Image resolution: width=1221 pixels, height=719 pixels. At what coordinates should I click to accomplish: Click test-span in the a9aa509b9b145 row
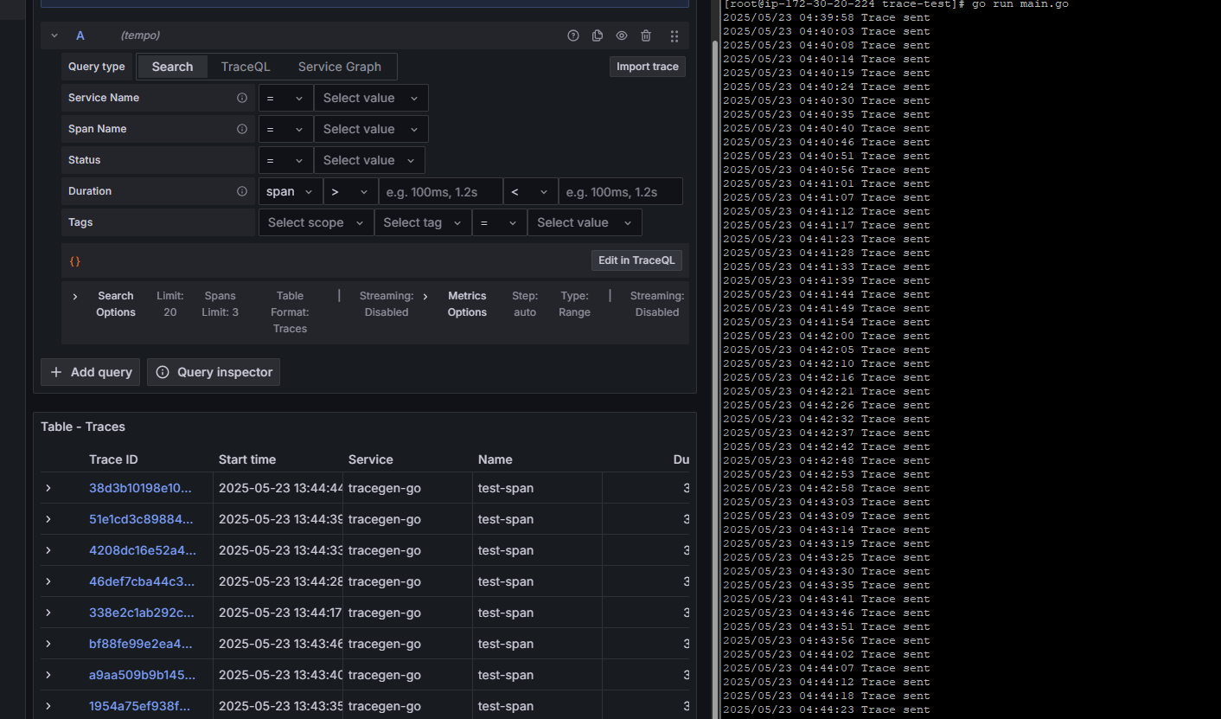click(x=506, y=675)
